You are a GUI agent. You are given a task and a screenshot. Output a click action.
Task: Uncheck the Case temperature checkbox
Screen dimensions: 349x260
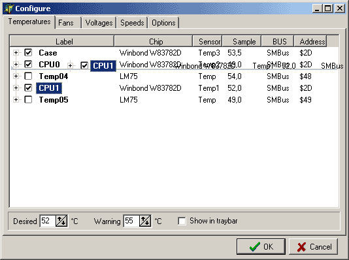pos(28,52)
